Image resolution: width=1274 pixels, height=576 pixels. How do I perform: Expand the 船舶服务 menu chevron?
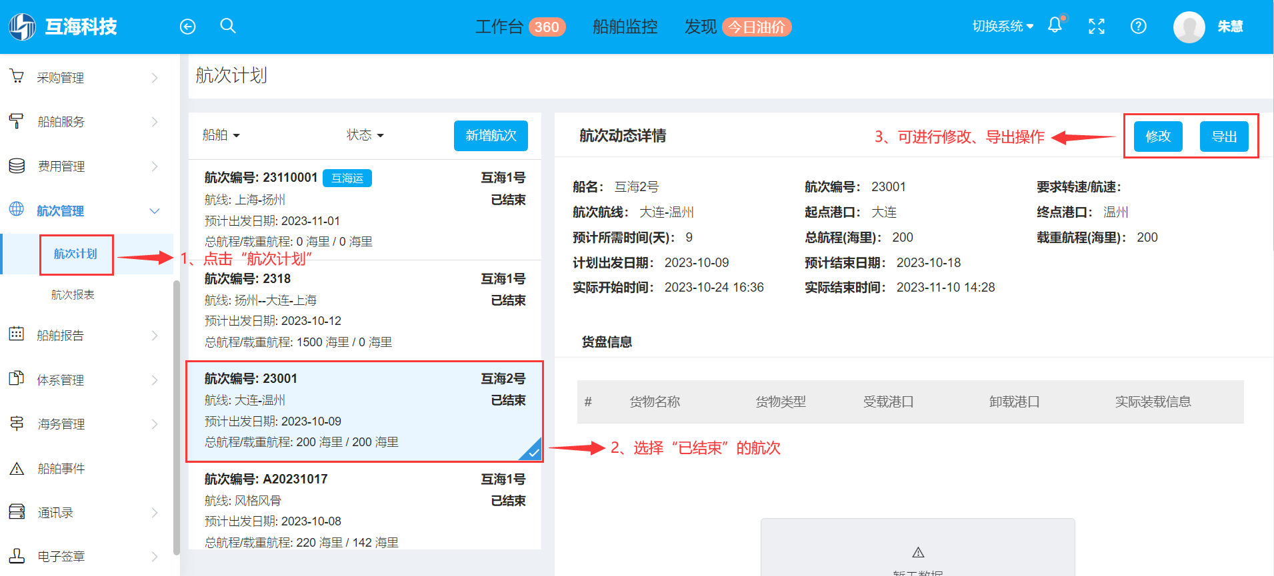coord(155,122)
